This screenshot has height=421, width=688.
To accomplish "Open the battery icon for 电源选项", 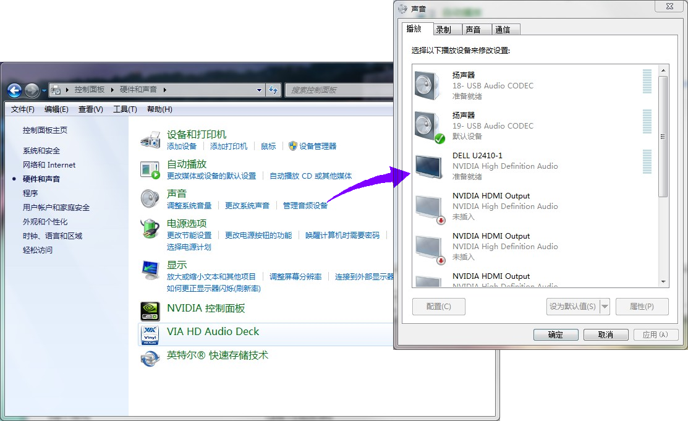I will click(x=150, y=229).
